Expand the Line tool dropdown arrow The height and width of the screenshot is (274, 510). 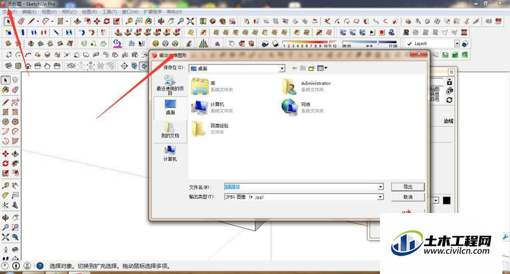pos(38,21)
